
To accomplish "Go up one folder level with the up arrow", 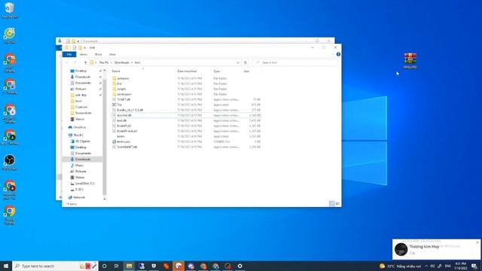I will [x=85, y=62].
